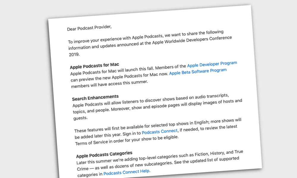Click the line starting 'These features will first'
The image size is (297, 178).
click(158, 125)
